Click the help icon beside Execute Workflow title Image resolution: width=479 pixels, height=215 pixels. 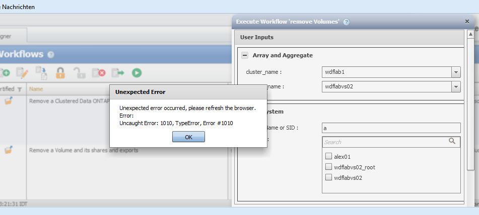tap(346, 22)
